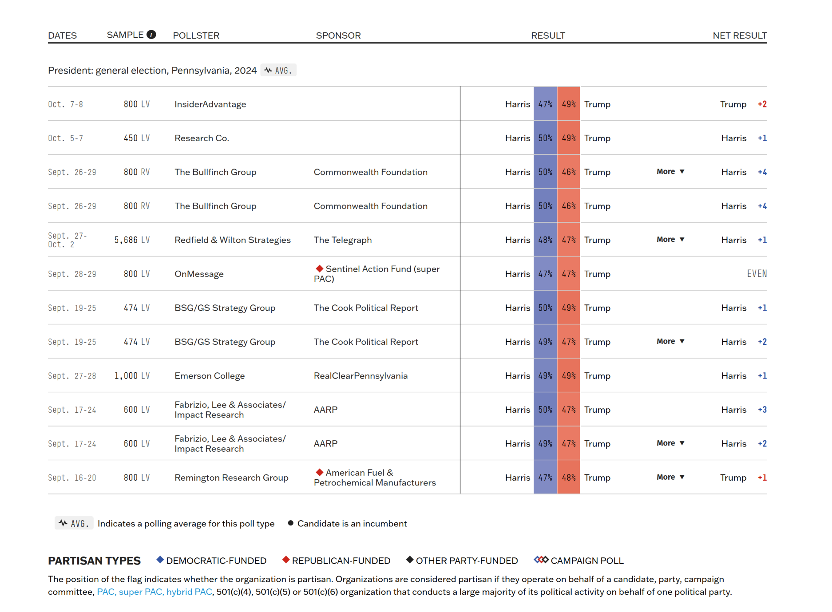832x612 pixels.
Task: Click Research Co. pollster name
Action: click(x=202, y=138)
